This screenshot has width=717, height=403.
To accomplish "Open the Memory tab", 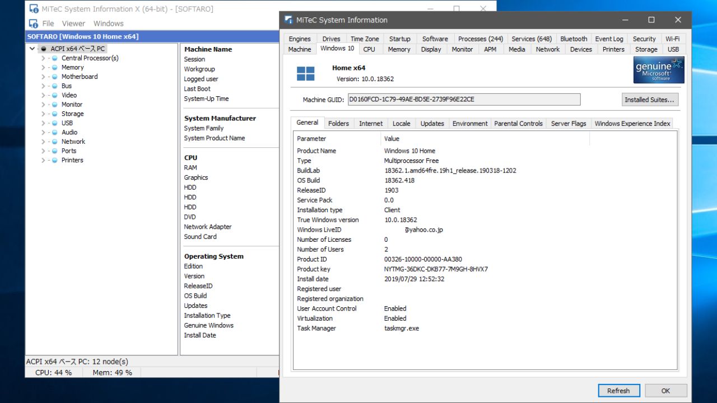I will [399, 49].
